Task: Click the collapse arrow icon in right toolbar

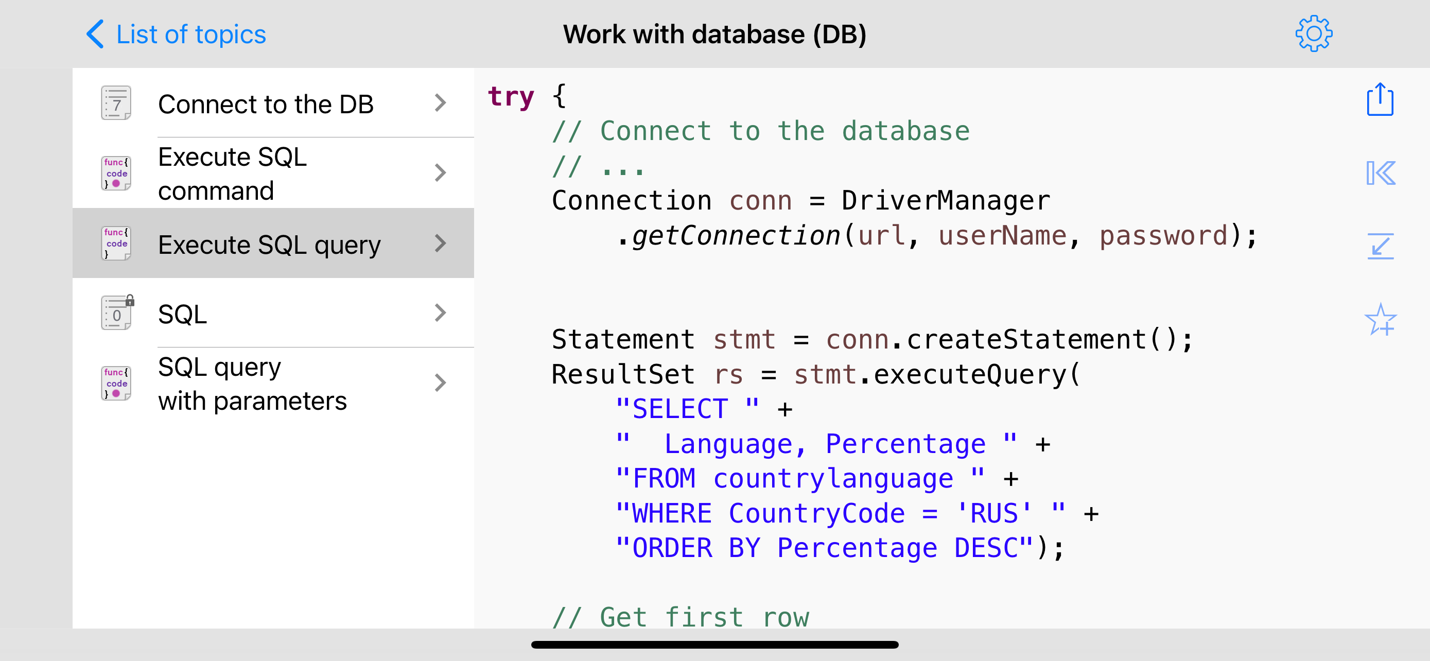Action: (x=1380, y=246)
